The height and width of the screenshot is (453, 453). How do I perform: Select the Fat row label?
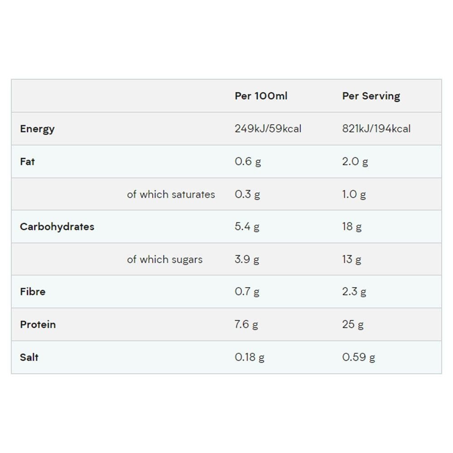(28, 162)
